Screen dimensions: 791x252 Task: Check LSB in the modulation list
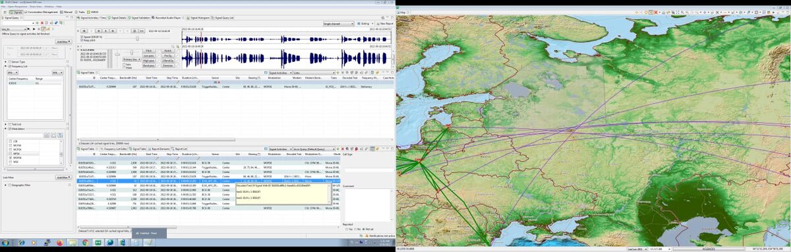10,141
